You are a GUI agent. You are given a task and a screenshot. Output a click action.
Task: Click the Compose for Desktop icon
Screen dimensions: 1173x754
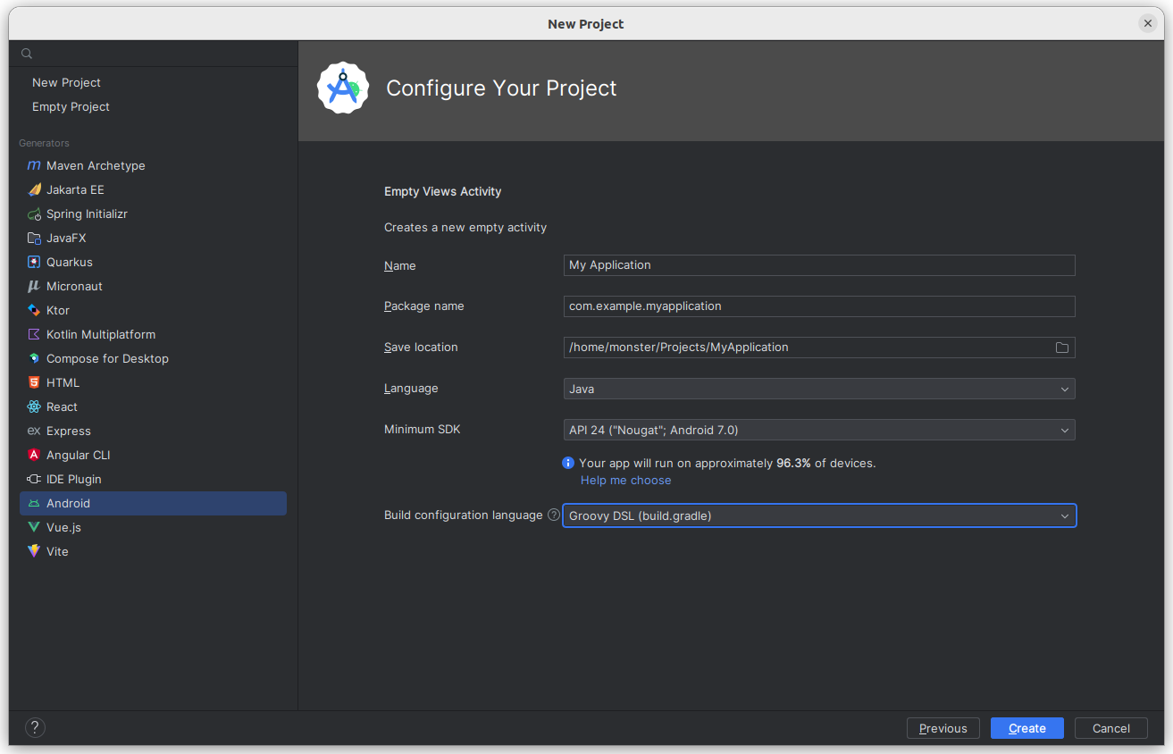pos(34,358)
